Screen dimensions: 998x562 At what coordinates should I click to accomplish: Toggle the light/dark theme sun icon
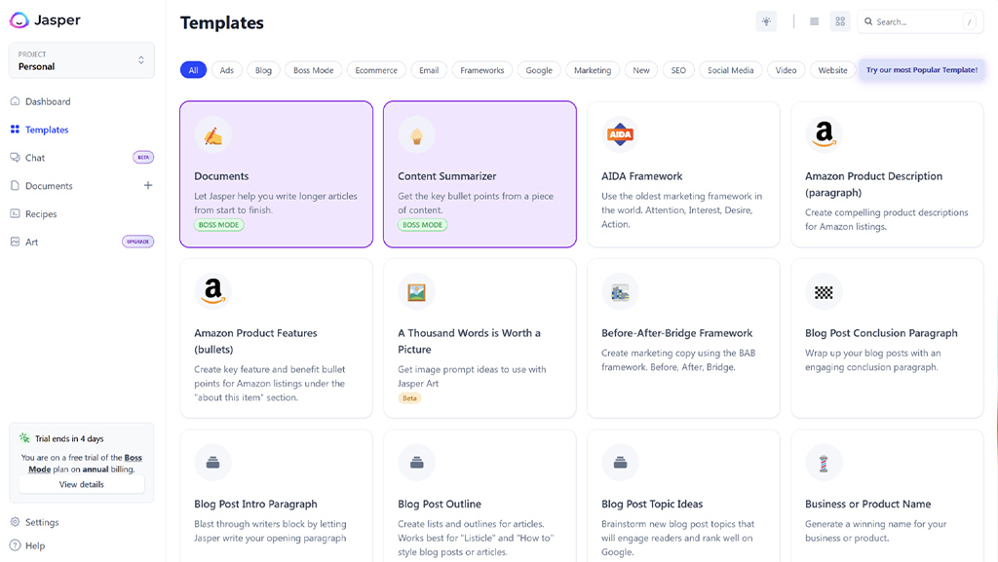766,21
